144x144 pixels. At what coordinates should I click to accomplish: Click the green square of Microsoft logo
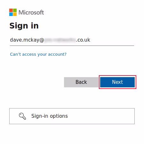tap(15, 10)
